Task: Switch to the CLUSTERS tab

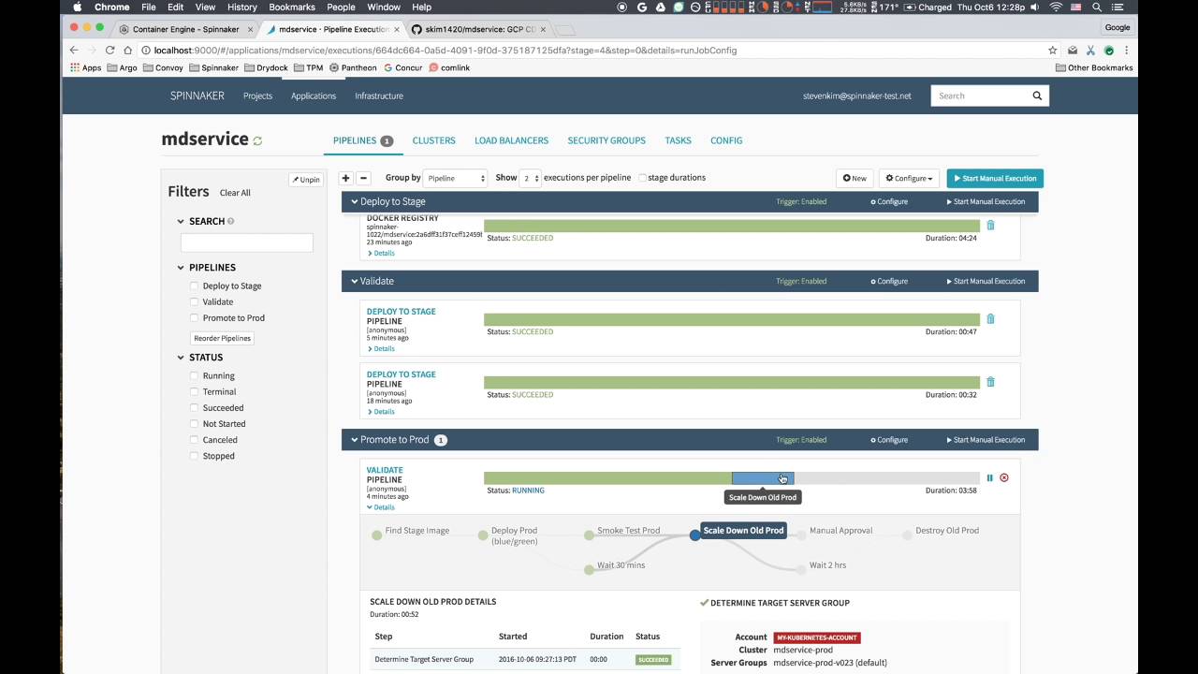Action: tap(433, 140)
